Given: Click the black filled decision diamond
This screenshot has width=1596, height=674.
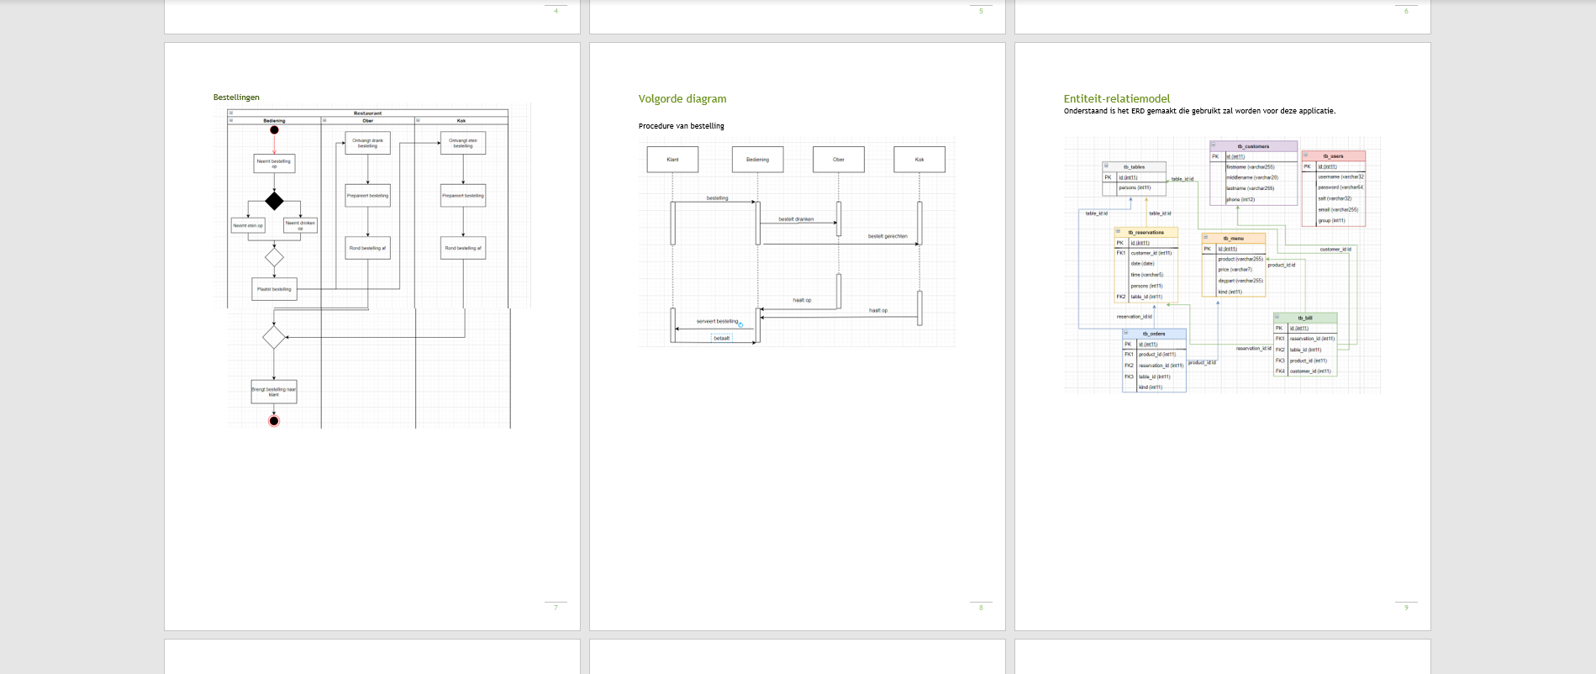Looking at the screenshot, I should point(274,201).
